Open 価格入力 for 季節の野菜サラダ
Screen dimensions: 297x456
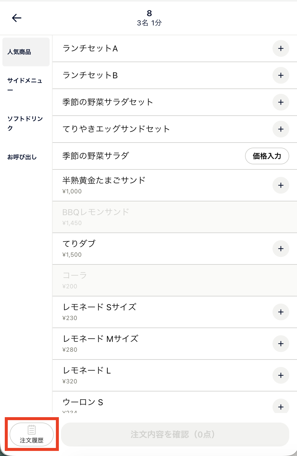[267, 156]
